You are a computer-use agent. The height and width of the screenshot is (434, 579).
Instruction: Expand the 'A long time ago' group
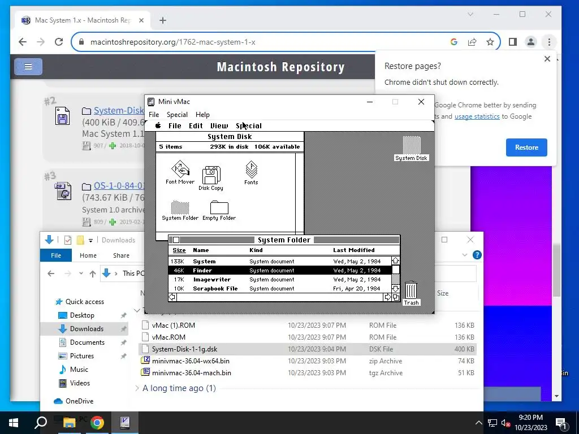tap(137, 388)
